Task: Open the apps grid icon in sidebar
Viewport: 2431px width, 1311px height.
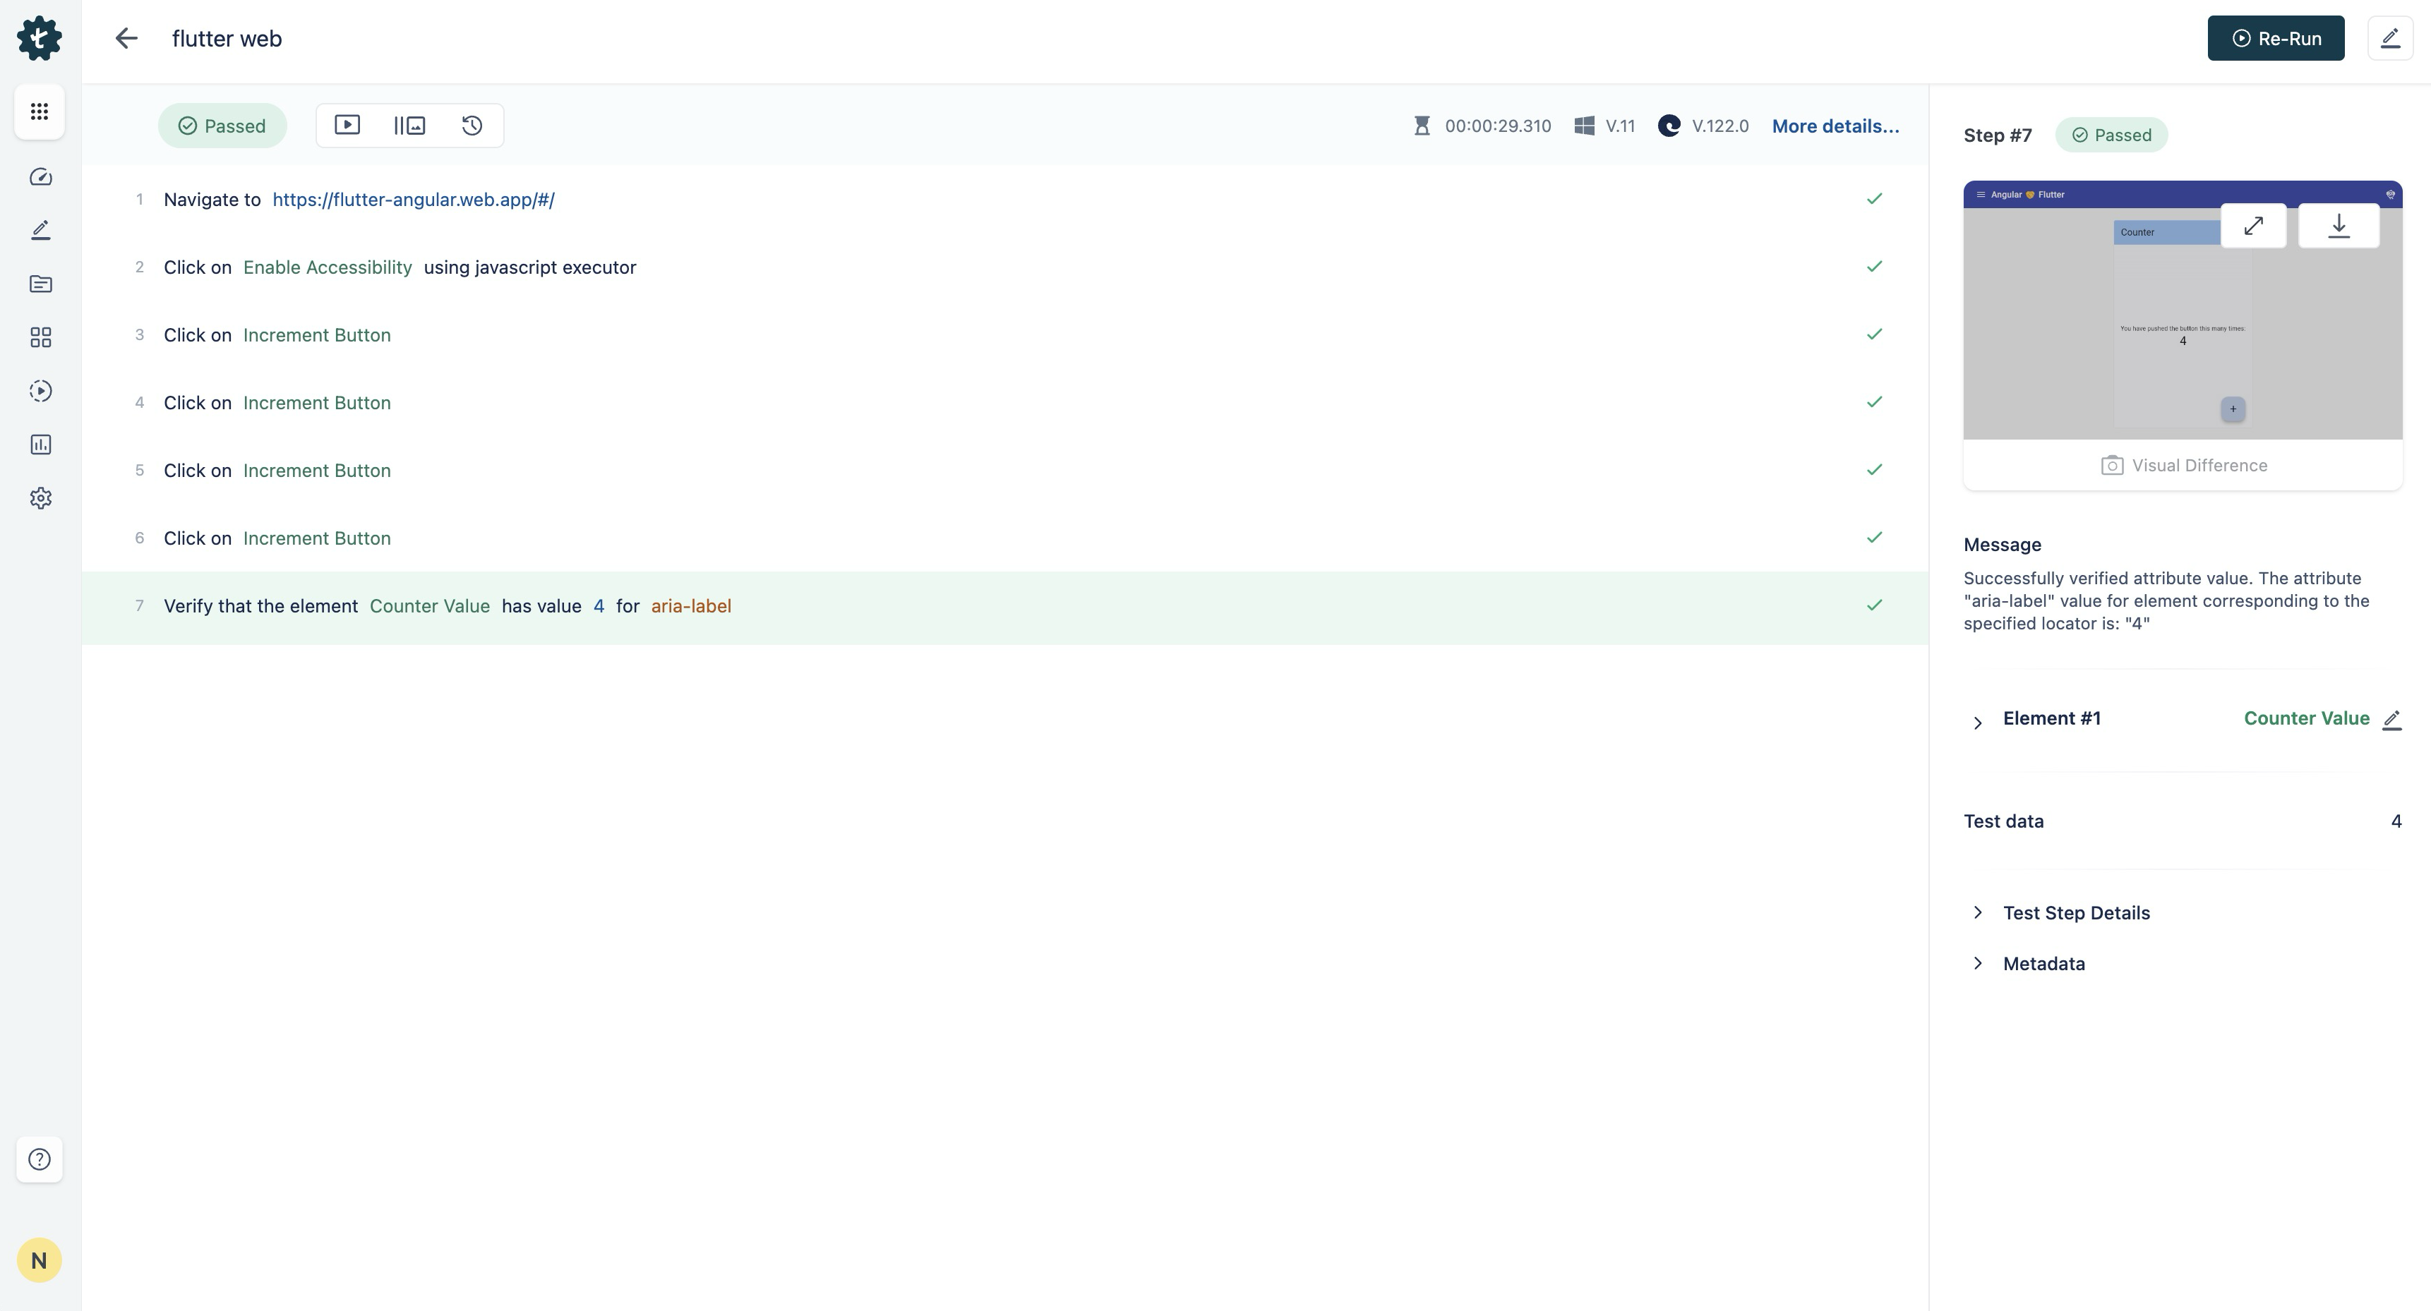Action: coord(40,338)
